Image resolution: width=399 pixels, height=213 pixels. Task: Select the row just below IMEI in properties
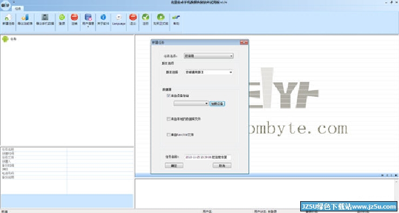pos(67,173)
